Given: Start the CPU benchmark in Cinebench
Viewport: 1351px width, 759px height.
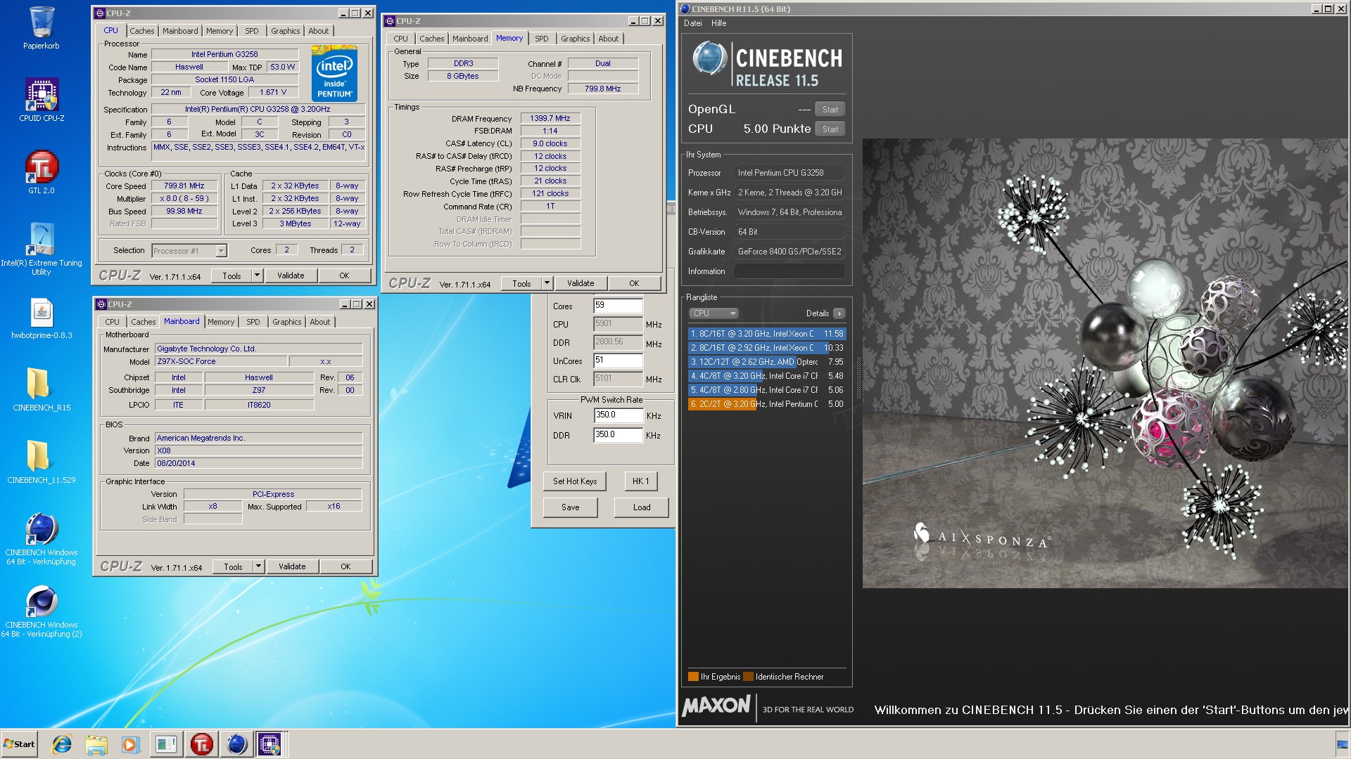Looking at the screenshot, I should 830,129.
